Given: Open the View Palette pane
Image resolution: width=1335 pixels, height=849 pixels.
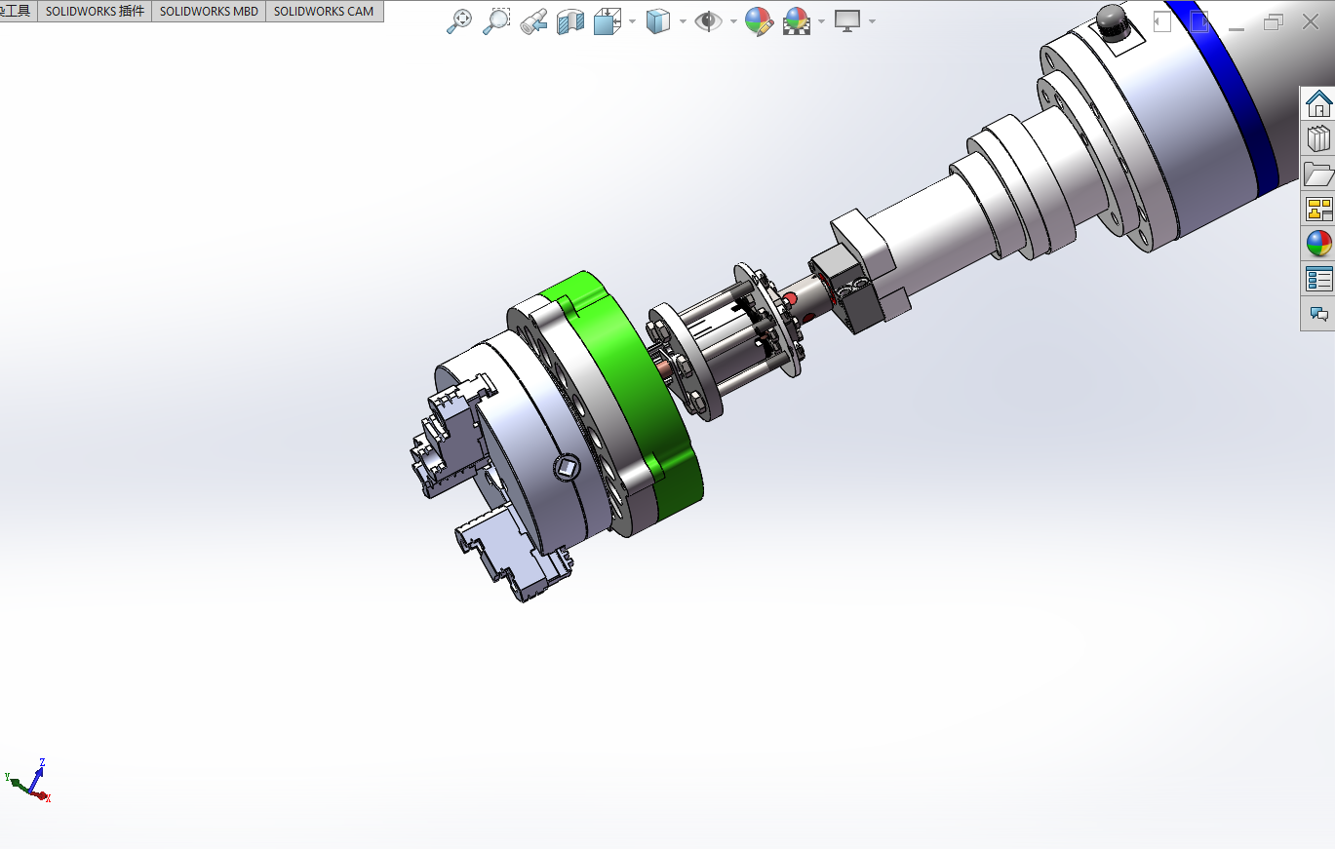Looking at the screenshot, I should pos(1318,209).
